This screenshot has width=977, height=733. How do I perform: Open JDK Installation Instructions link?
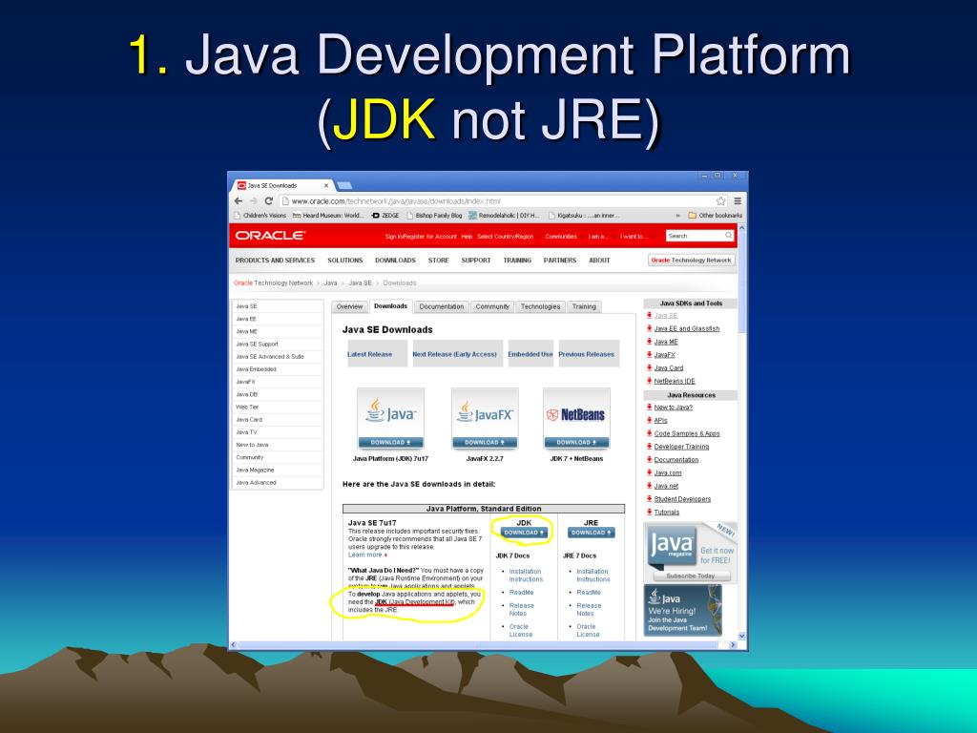(x=526, y=576)
